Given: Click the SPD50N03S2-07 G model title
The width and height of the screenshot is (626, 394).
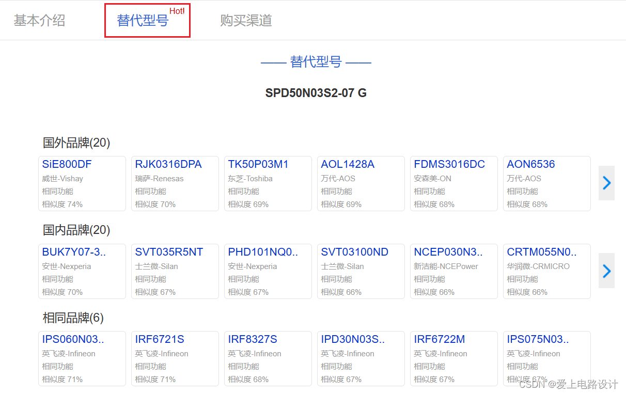Looking at the screenshot, I should pos(316,93).
